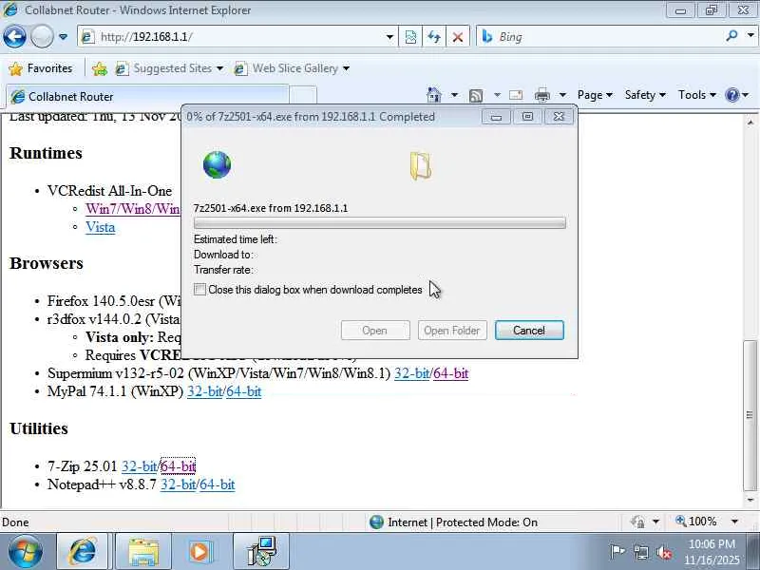The image size is (760, 570).
Task: Click 7-Zip 64-bit download link
Action: click(x=178, y=466)
